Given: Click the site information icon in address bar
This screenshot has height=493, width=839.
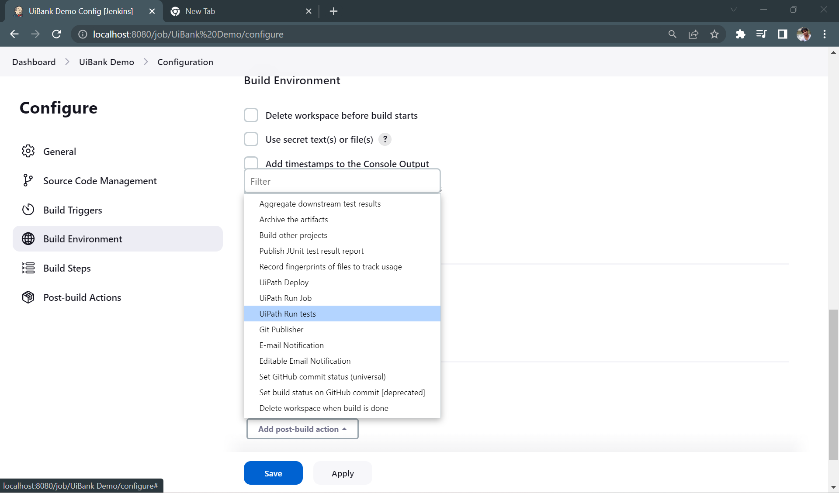Looking at the screenshot, I should click(x=83, y=34).
